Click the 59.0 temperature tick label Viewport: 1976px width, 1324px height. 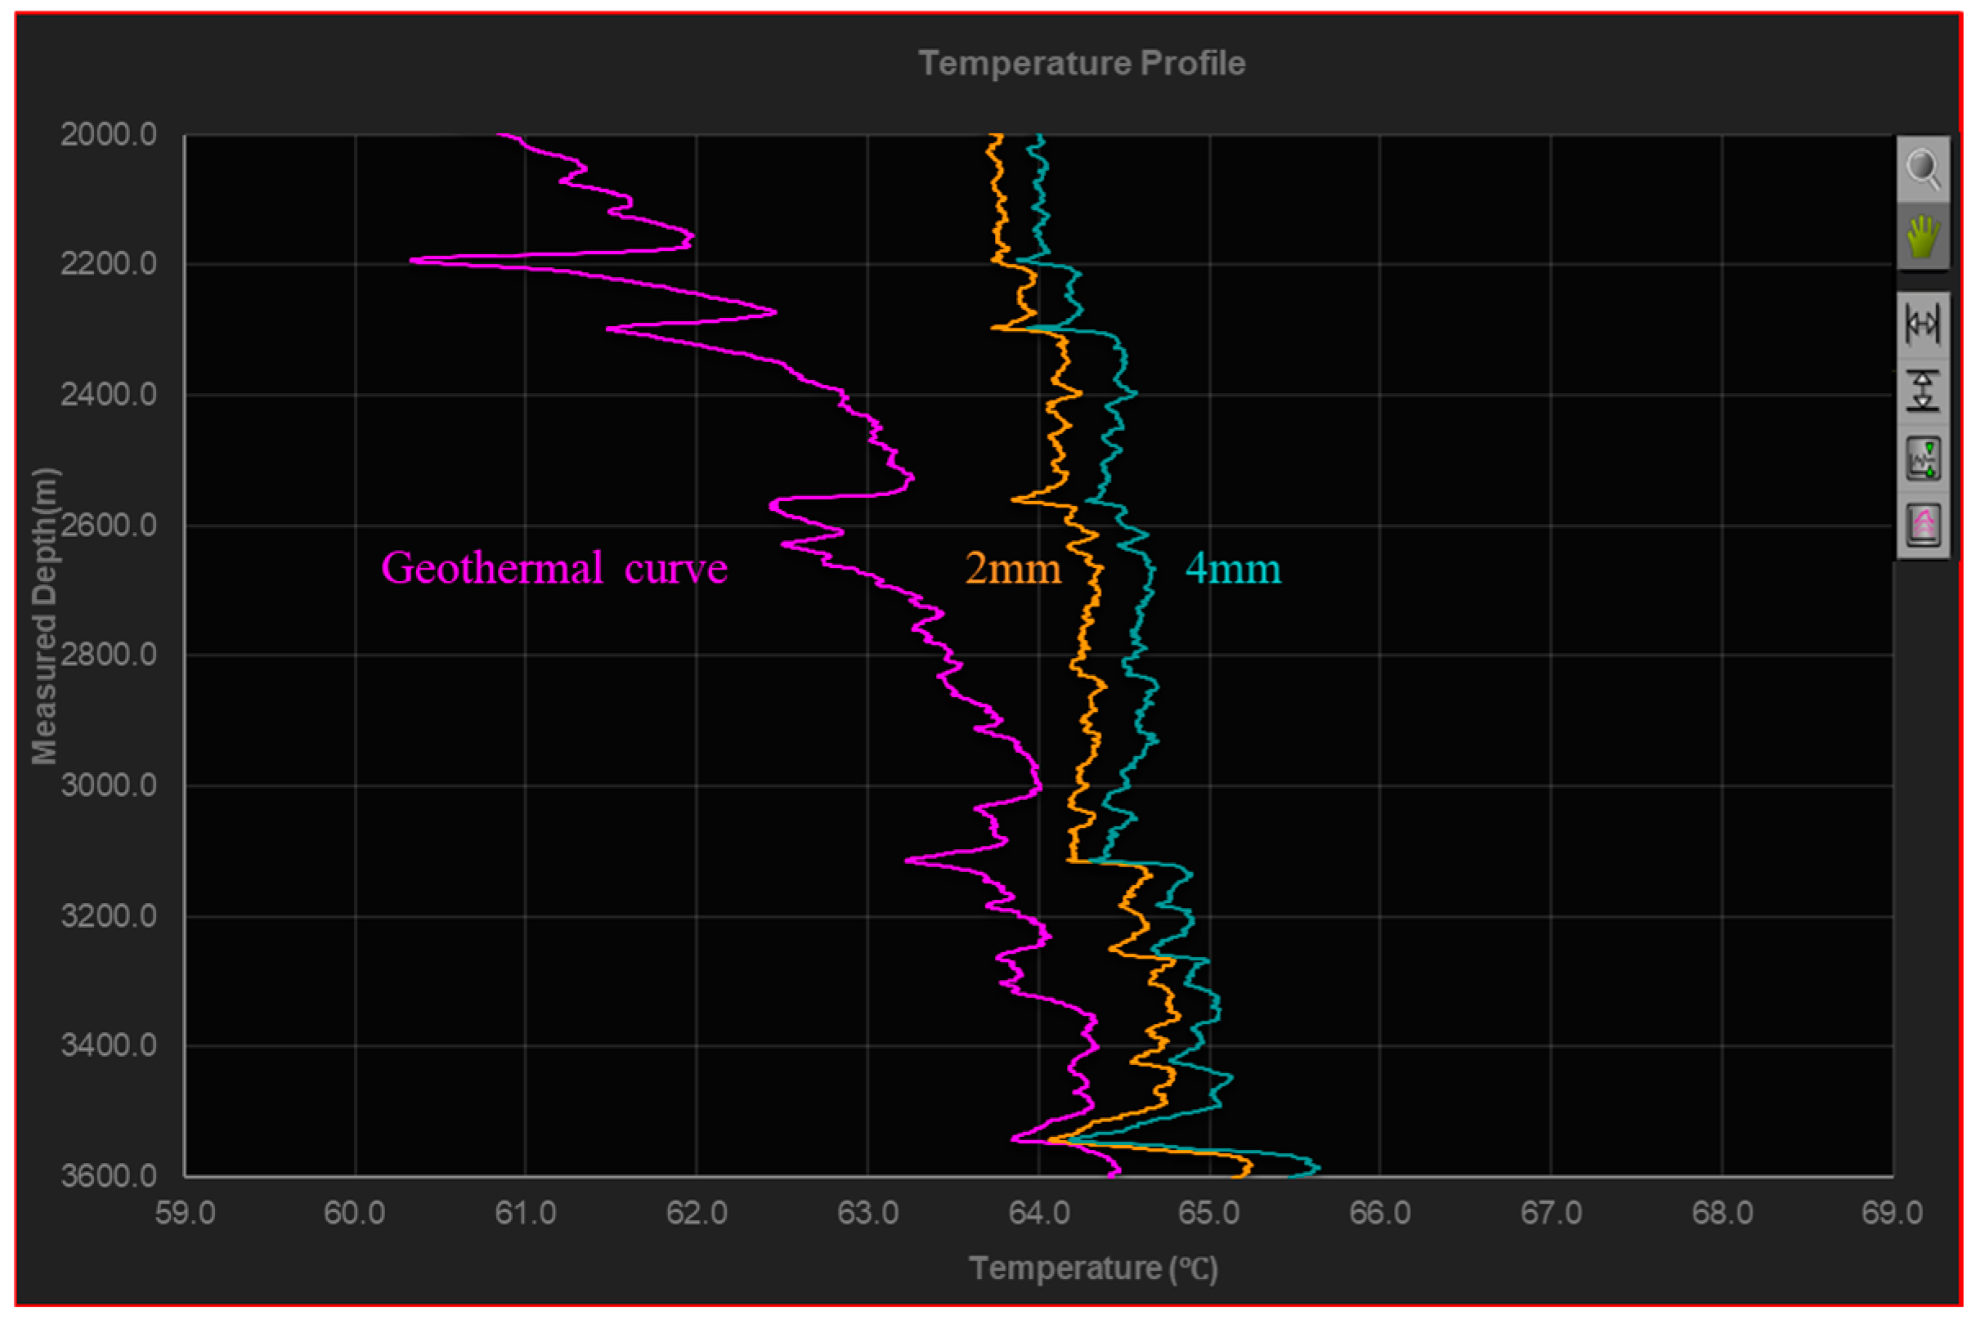185,1214
